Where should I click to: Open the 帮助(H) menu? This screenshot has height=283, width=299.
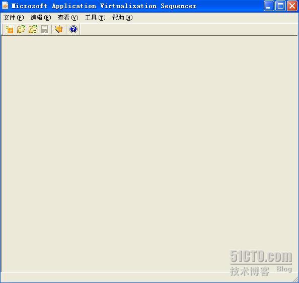(x=122, y=18)
